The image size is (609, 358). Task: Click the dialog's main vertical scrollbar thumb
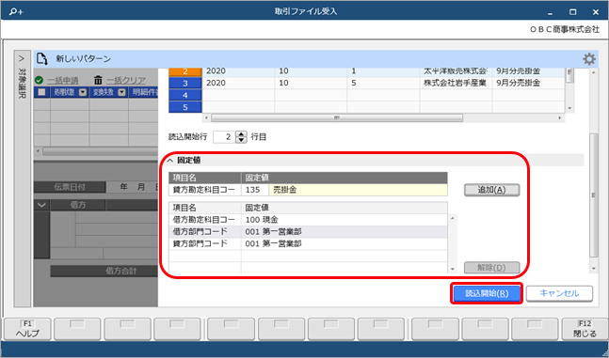[593, 195]
